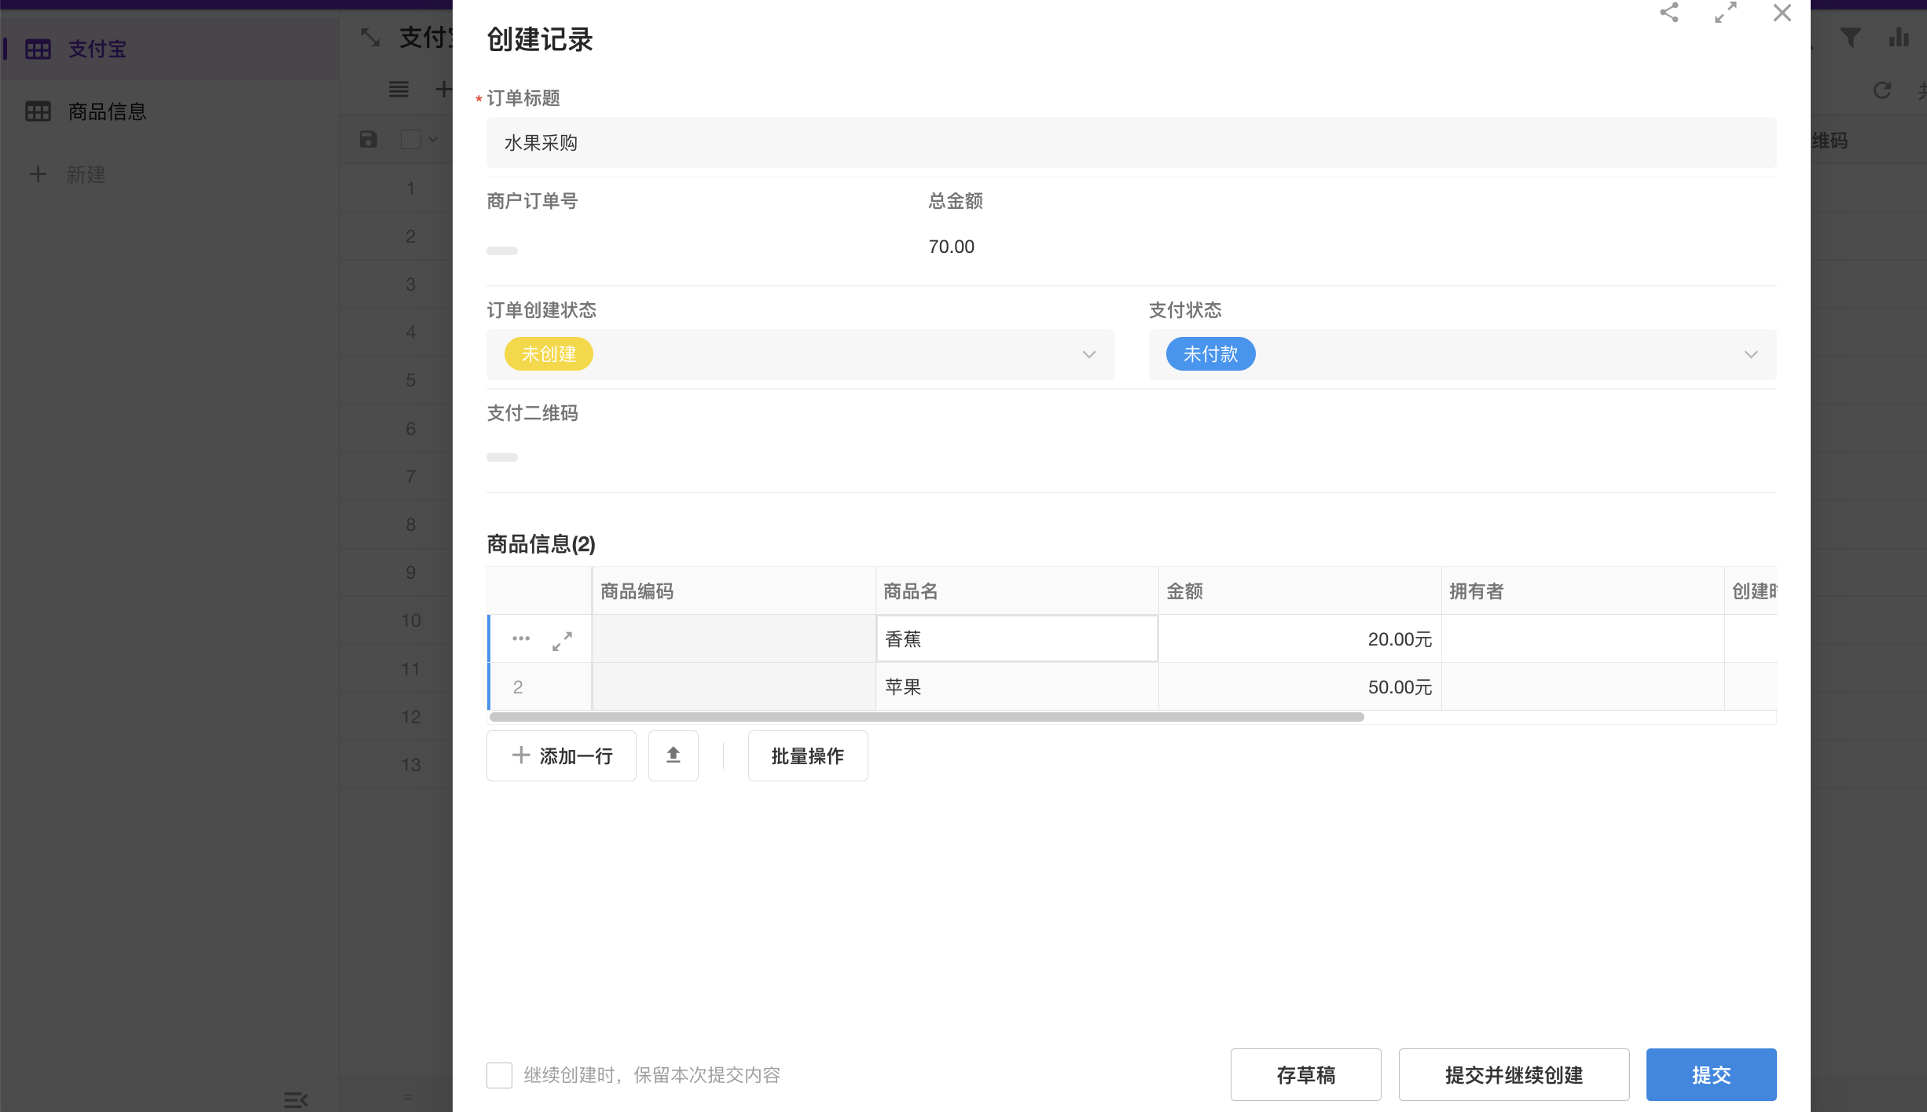Click the save icon in table header
Viewport: 1927px width, 1112px height.
point(369,140)
